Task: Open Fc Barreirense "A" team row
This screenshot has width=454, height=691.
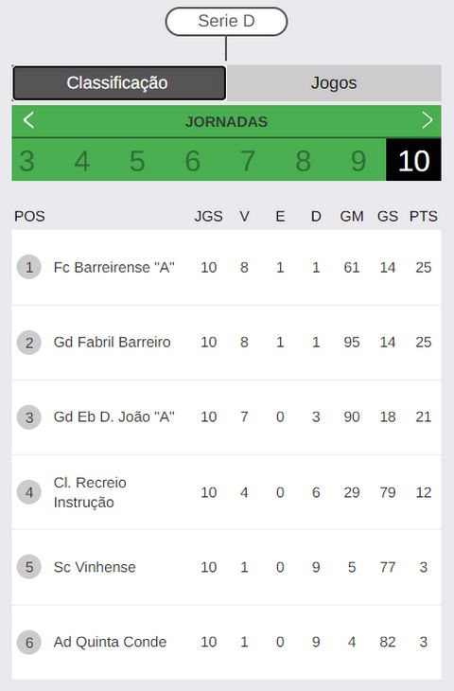Action: click(226, 268)
